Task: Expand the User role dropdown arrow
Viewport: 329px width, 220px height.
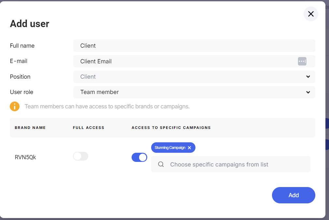Action: (308, 92)
